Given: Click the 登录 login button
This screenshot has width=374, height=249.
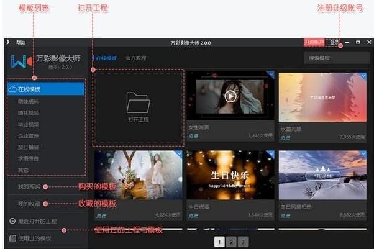Looking at the screenshot, I should click(x=334, y=43).
